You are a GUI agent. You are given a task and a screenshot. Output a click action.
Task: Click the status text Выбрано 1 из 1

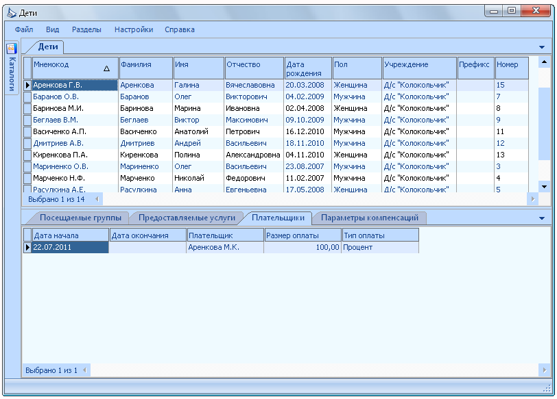pyautogui.click(x=51, y=371)
